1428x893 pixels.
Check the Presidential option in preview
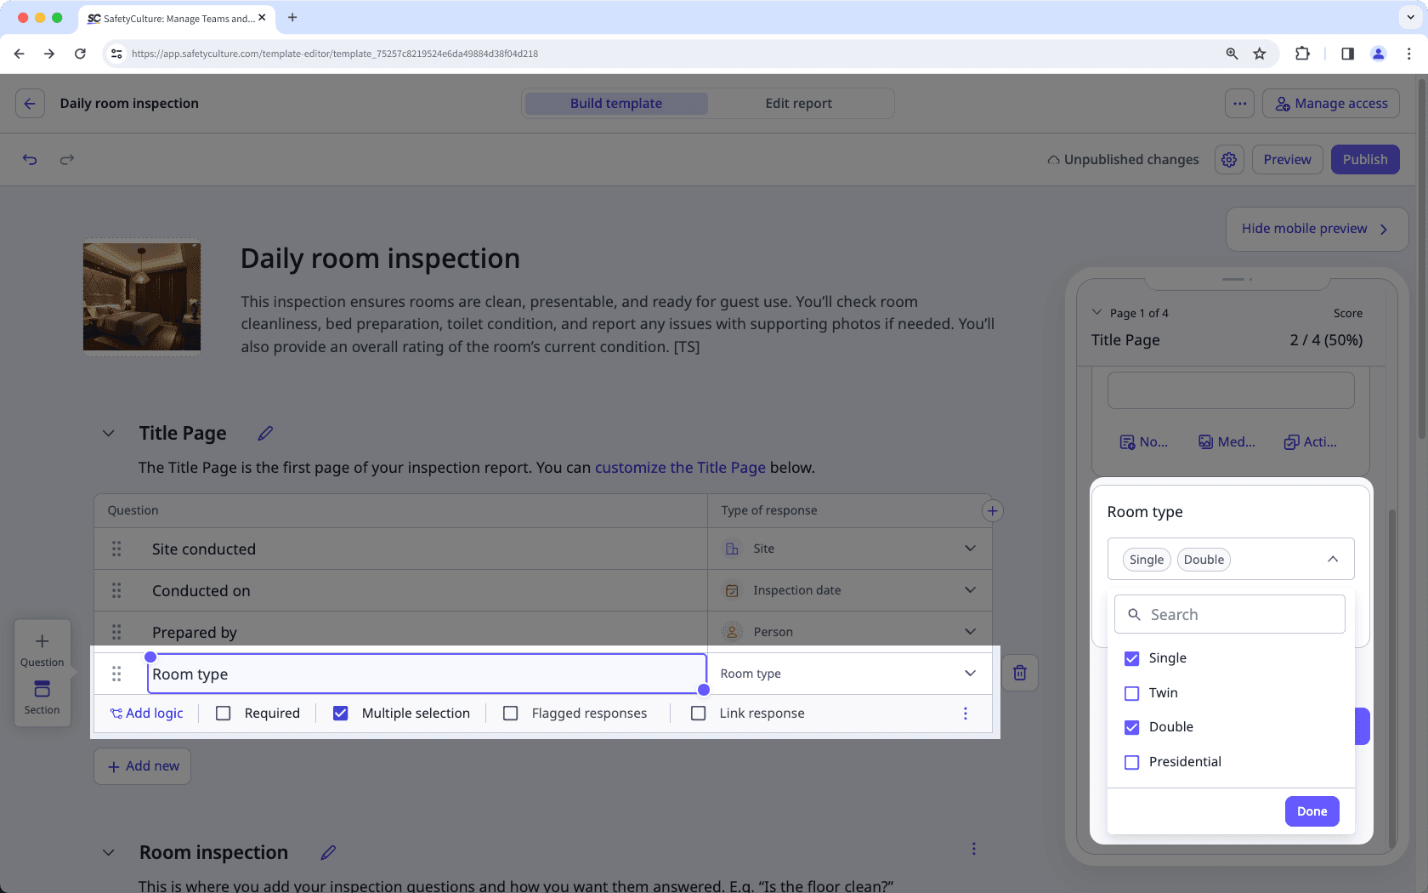point(1132,762)
